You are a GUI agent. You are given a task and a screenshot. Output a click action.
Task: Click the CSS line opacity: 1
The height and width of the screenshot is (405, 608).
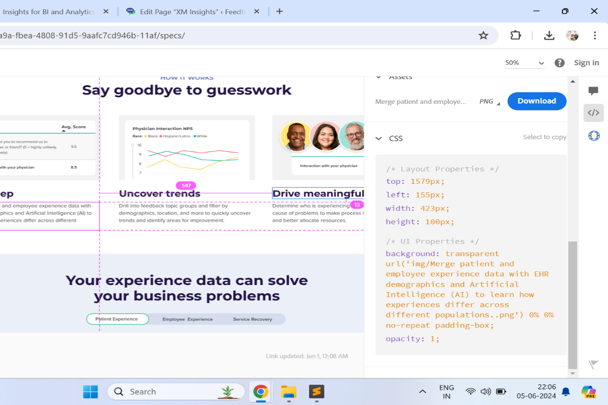tap(413, 339)
